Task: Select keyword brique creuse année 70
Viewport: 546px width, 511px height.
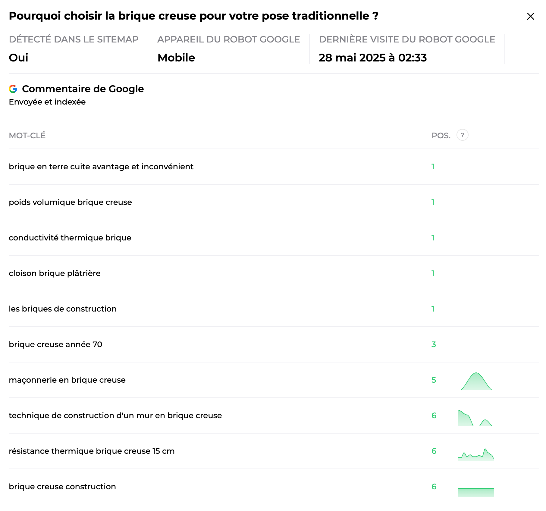Action: 55,344
